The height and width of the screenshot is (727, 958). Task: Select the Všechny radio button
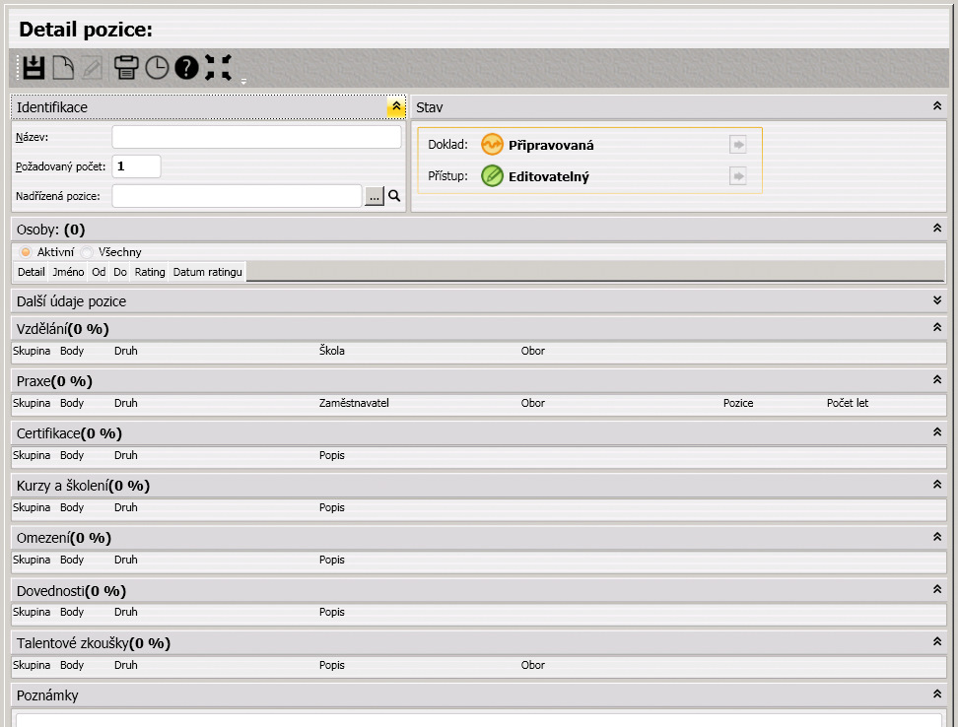(87, 252)
